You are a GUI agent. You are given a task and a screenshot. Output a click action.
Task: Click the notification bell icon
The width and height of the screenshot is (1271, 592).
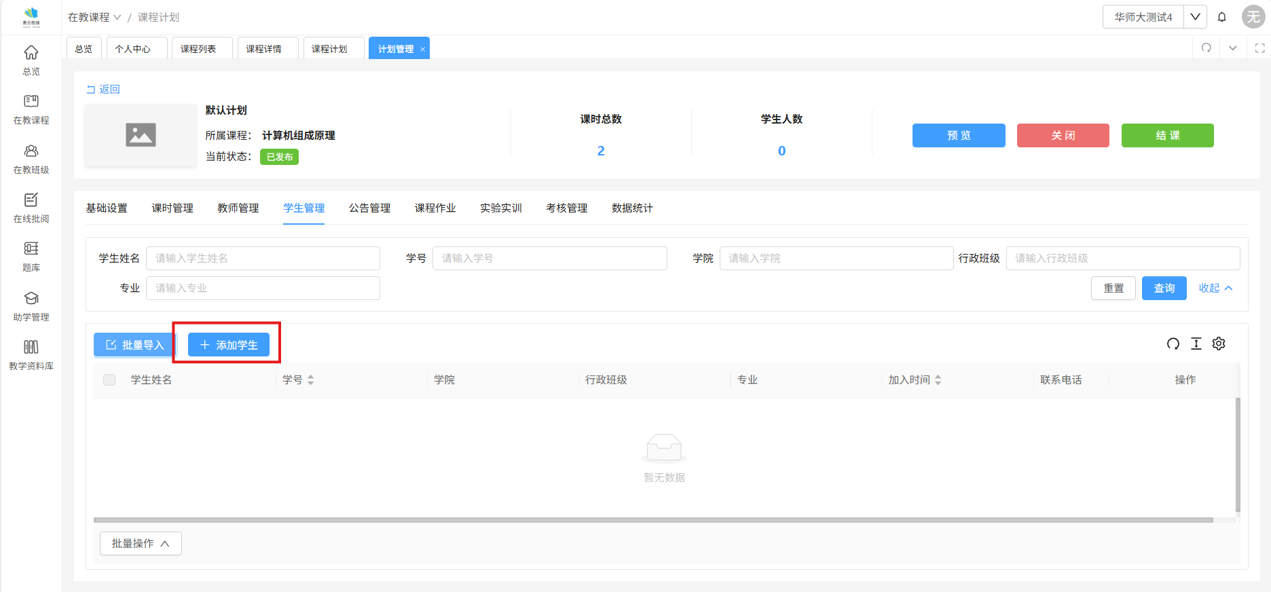point(1222,17)
